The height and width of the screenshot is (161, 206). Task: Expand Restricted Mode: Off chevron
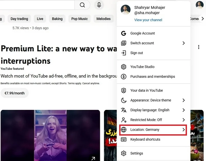(184, 120)
